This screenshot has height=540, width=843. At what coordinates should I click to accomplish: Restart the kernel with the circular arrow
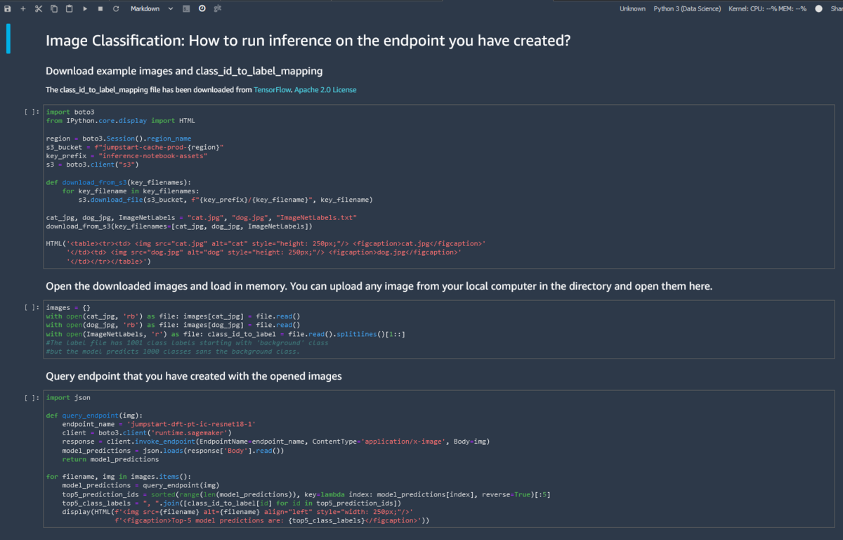coord(115,8)
